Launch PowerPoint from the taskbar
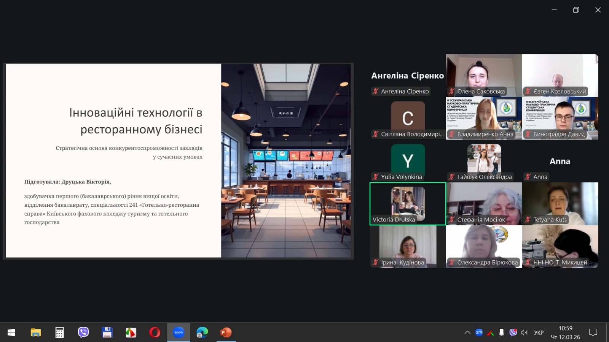Screen dimensions: 609x342 [x=226, y=332]
